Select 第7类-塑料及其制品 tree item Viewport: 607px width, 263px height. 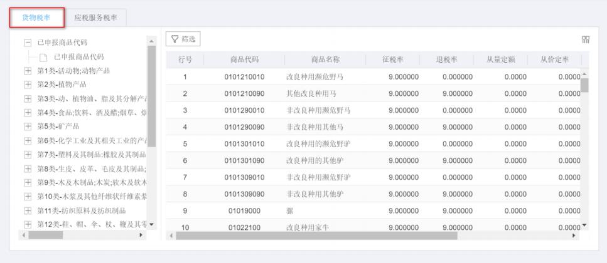pos(91,155)
